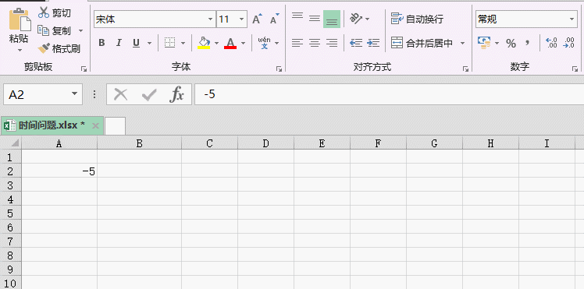
Task: Open font color dropdown arrow
Action: pos(244,44)
